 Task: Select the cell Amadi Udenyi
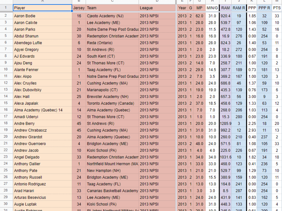click(43, 117)
